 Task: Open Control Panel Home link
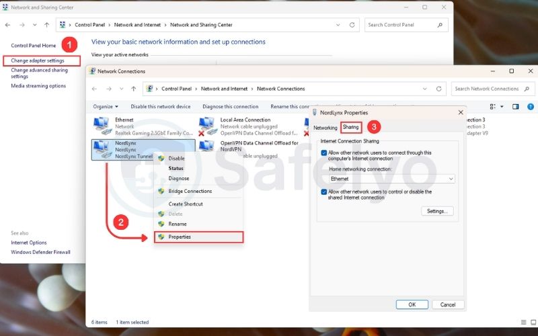pyautogui.click(x=33, y=45)
